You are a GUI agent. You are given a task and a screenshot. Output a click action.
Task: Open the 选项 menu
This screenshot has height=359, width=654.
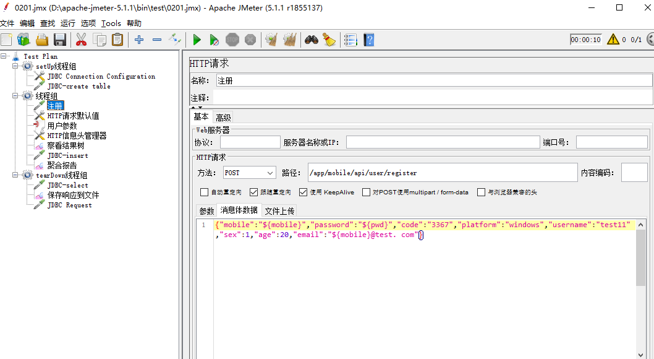[87, 23]
